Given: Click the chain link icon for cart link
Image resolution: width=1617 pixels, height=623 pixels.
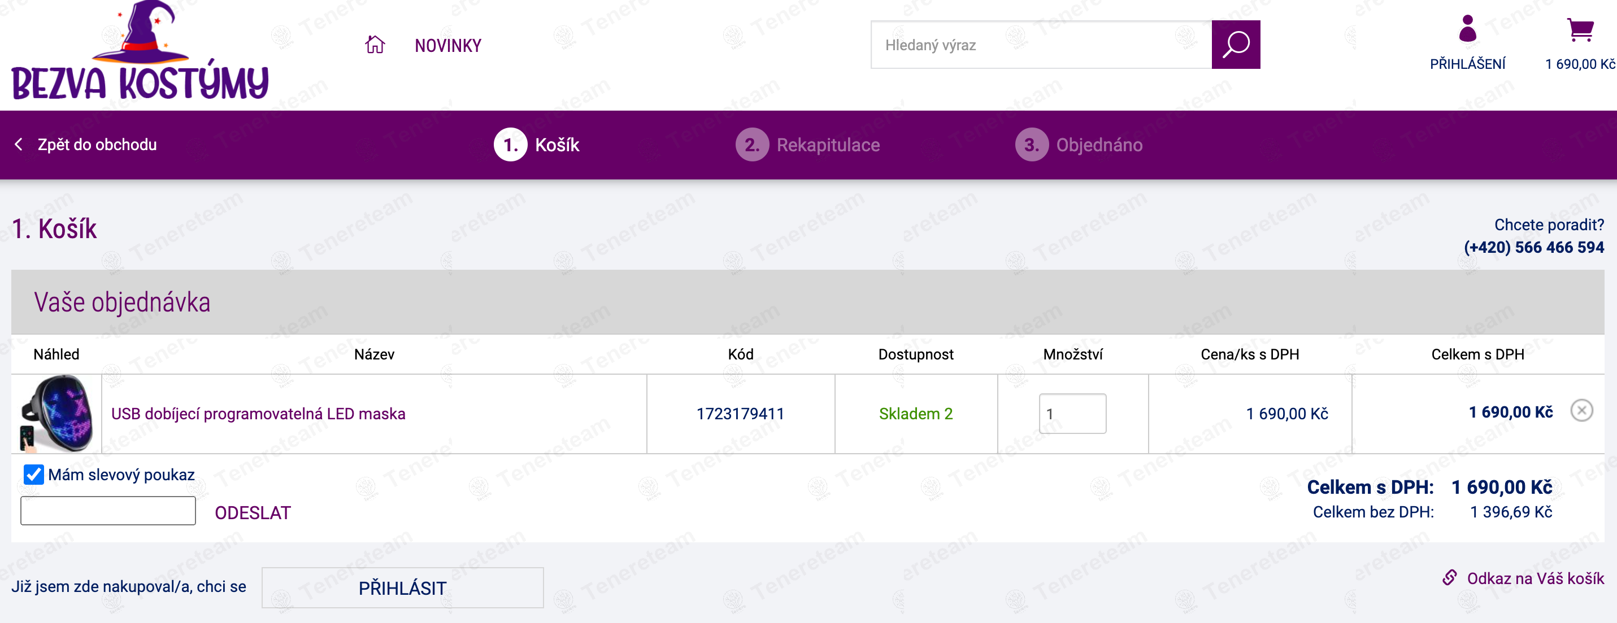Looking at the screenshot, I should [x=1449, y=577].
